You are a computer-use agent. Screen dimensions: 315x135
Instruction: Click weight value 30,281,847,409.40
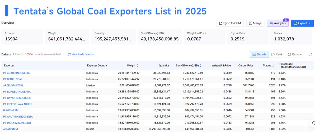pos(129,73)
